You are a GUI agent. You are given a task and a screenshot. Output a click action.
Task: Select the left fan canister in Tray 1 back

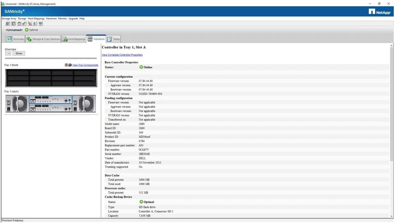click(20, 103)
